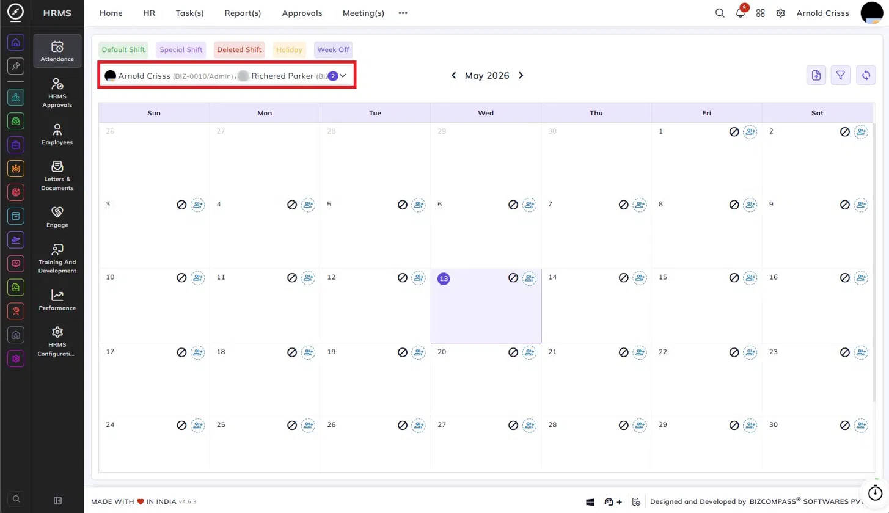Click the magenta gear icon in left rail

point(16,358)
